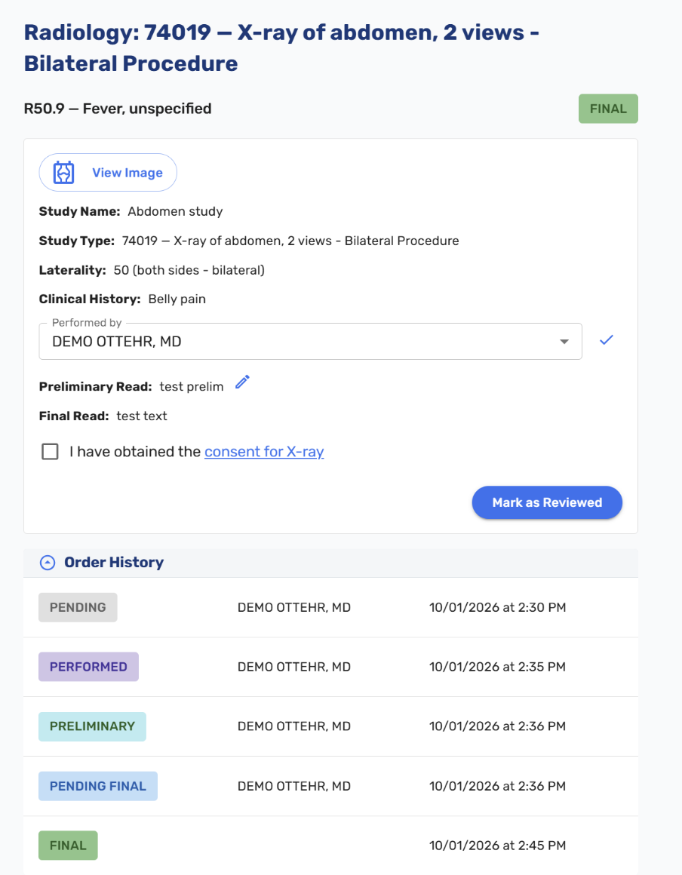Select the PENDING status row badge
Image resolution: width=682 pixels, height=875 pixels.
pyautogui.click(x=78, y=607)
